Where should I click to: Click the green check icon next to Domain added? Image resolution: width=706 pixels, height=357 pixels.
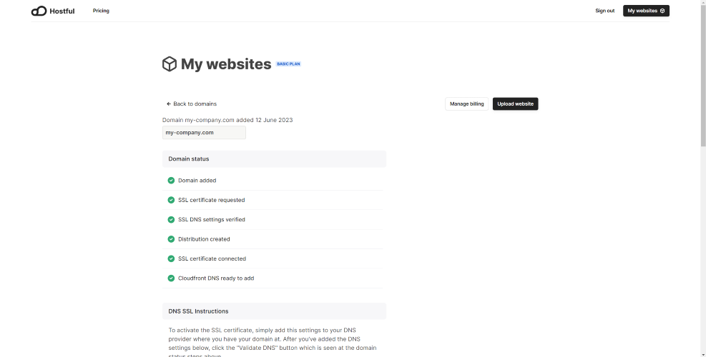(171, 181)
